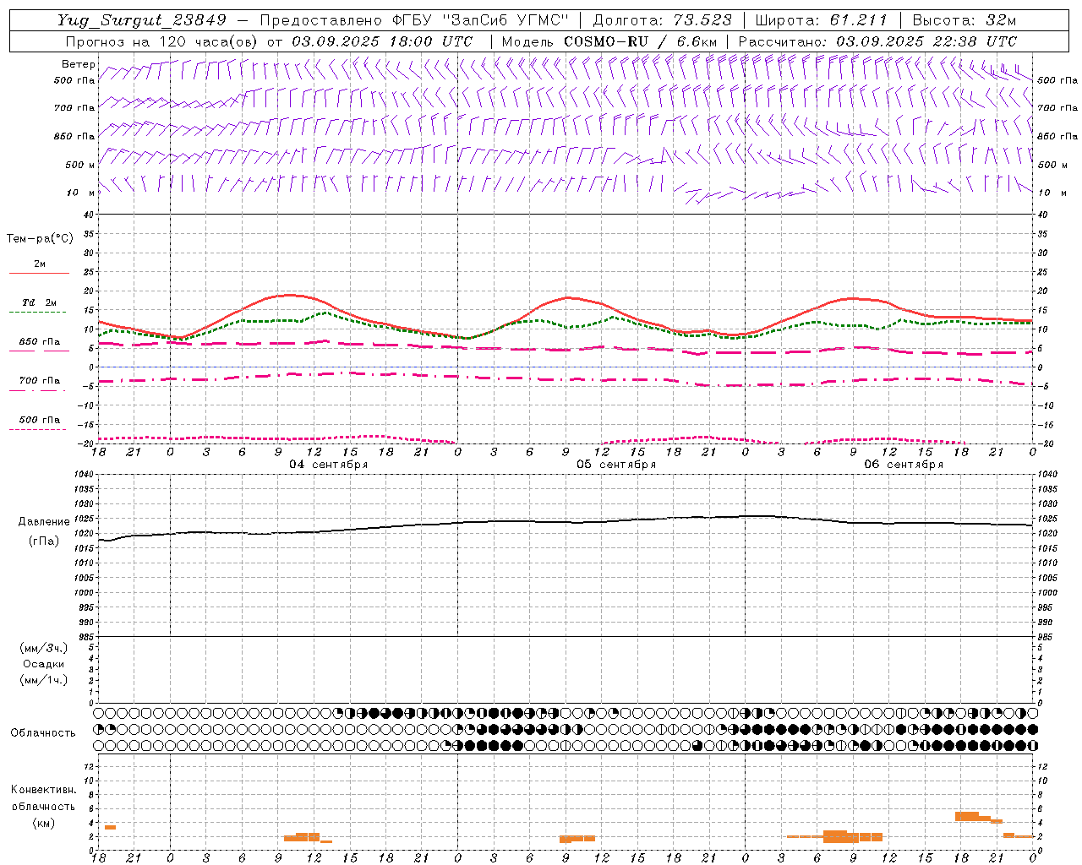1082x865 pixels.
Task: Click the longitude value Долгота: 73.523
Action: [663, 20]
